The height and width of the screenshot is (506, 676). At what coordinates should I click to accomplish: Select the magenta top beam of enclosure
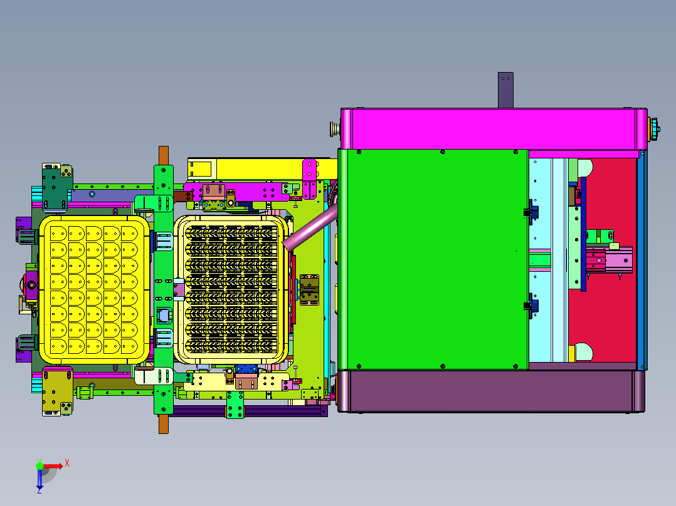pos(494,128)
